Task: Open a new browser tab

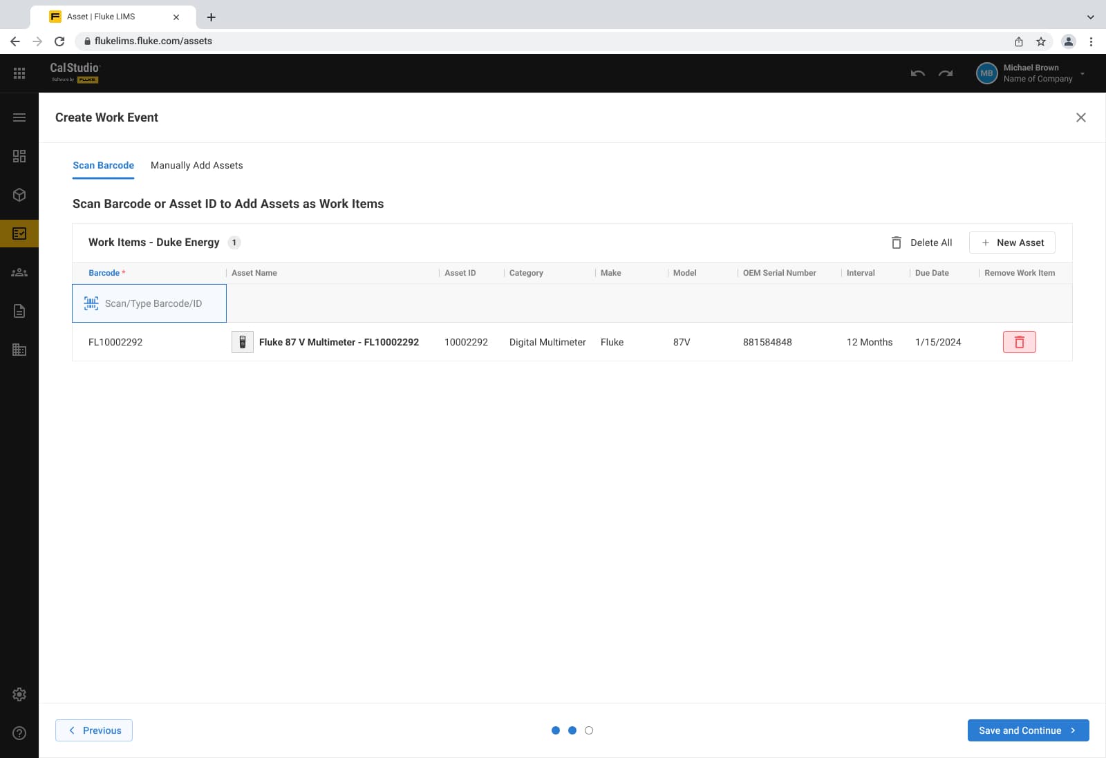Action: [x=212, y=17]
